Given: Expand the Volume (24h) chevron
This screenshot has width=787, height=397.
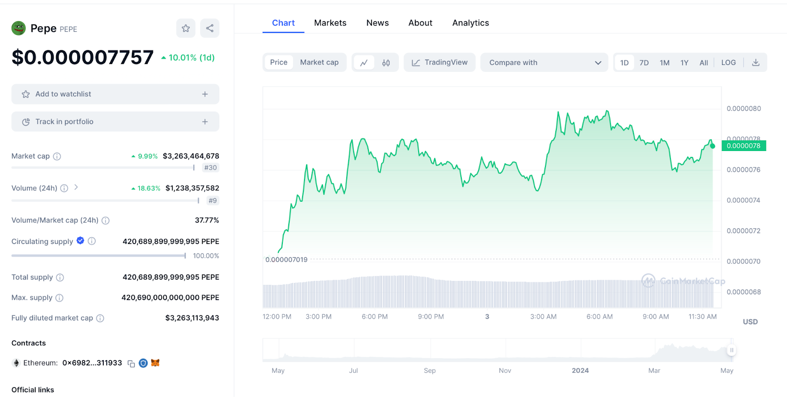Looking at the screenshot, I should pos(76,187).
